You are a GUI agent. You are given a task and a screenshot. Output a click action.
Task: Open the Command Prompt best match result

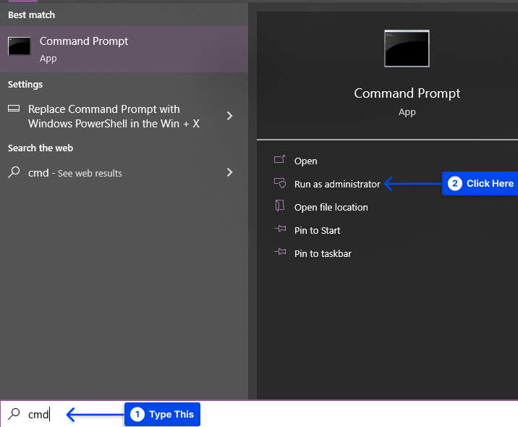tap(124, 49)
